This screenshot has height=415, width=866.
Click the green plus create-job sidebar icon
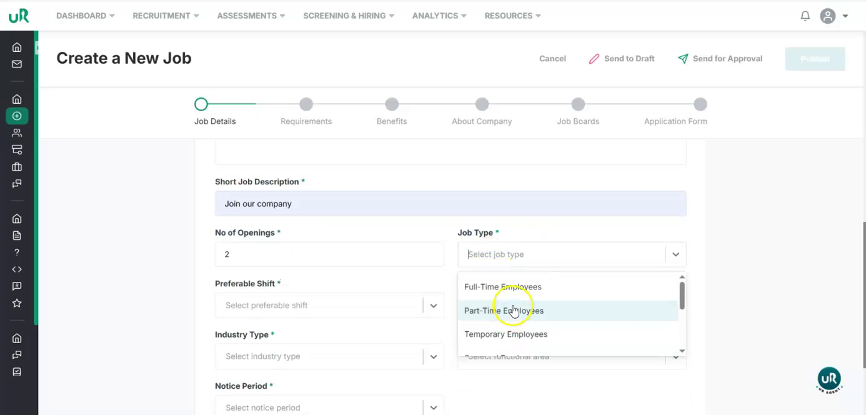coord(17,116)
